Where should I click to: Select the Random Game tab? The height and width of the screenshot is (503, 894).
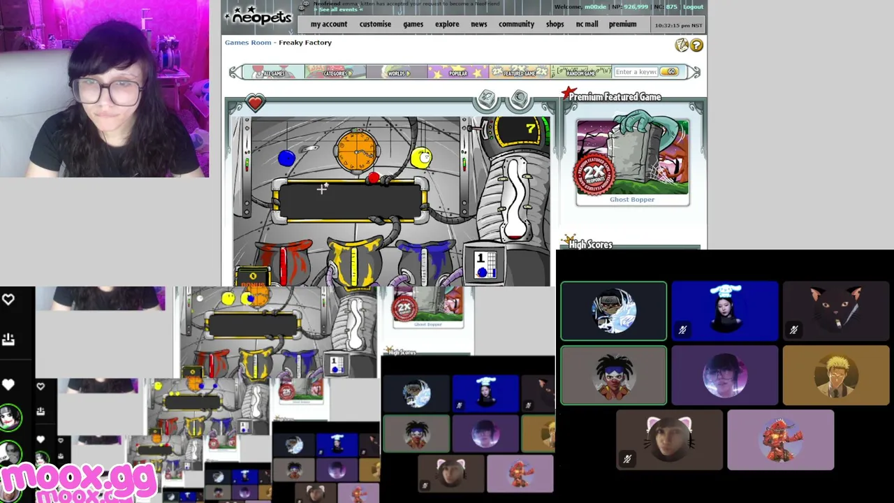click(x=580, y=72)
